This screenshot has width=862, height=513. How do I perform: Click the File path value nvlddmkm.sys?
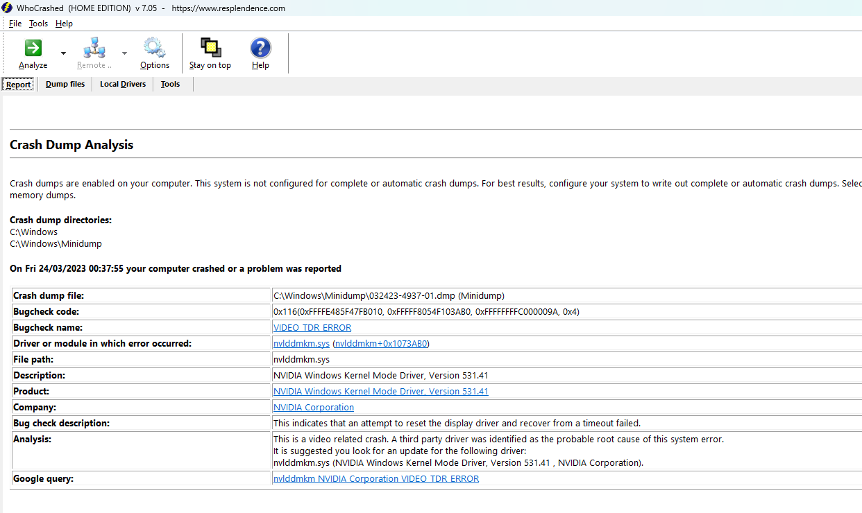point(301,360)
